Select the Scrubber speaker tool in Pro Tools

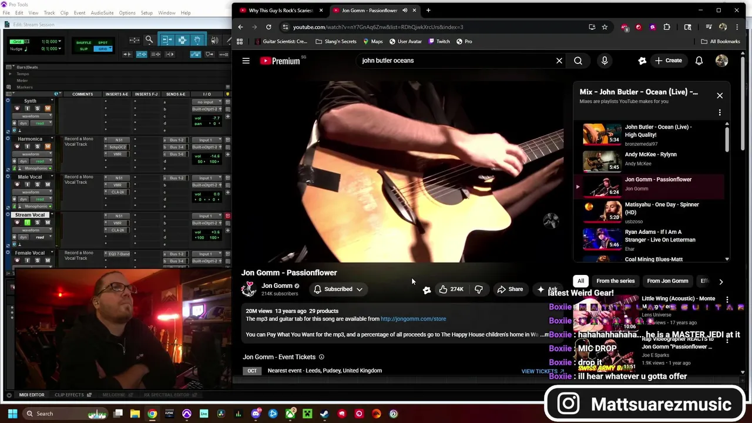(214, 40)
